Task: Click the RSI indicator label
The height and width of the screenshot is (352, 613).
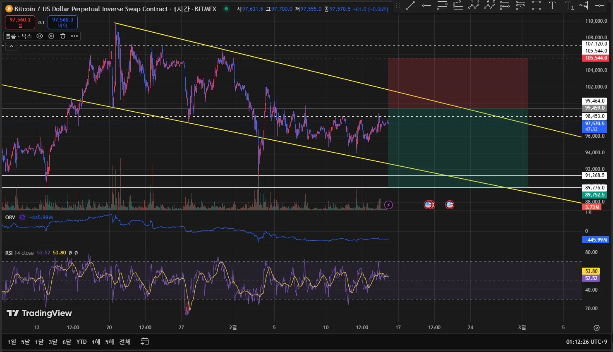Action: (9, 253)
